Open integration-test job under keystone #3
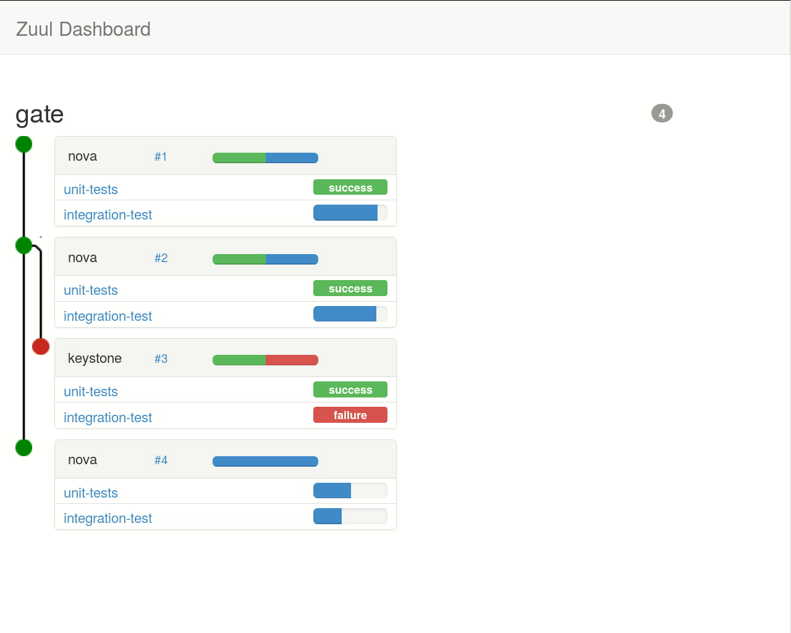The image size is (791, 633). click(108, 418)
